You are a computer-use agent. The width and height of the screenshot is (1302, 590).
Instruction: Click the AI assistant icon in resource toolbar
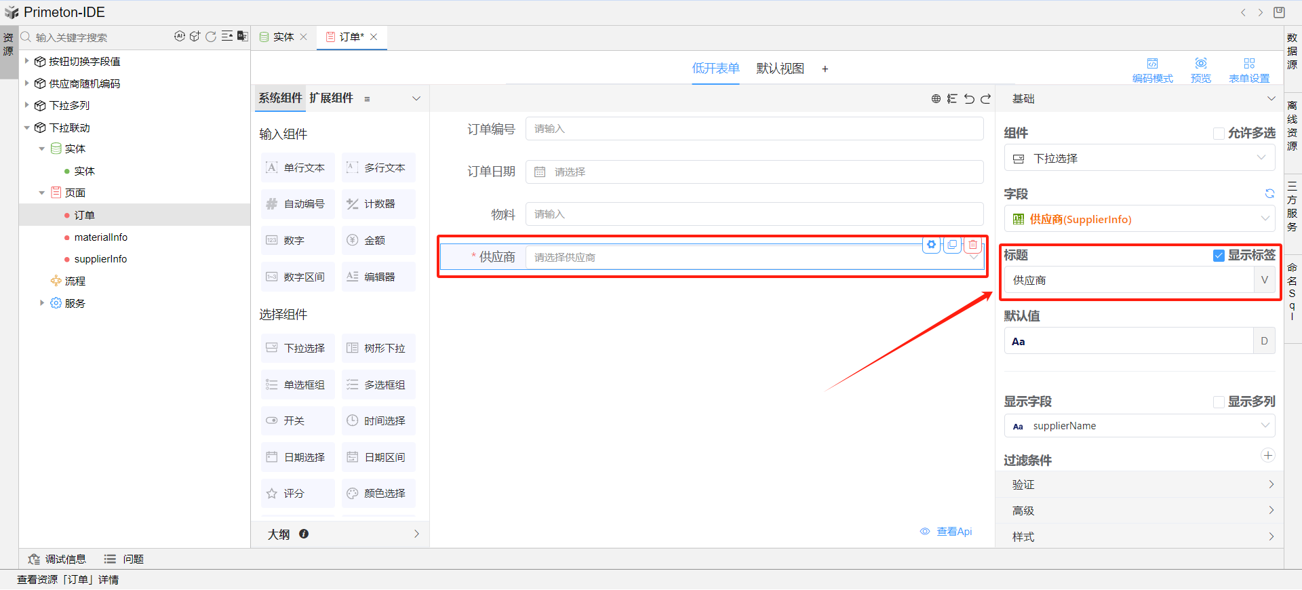point(179,37)
